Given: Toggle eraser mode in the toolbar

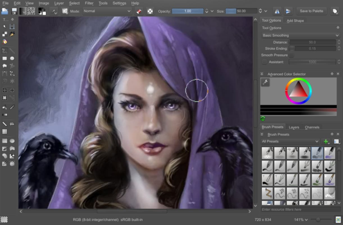Looking at the screenshot, I should point(139,11).
